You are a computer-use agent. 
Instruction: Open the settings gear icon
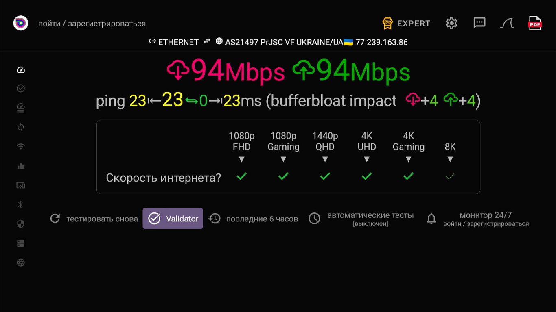click(451, 23)
